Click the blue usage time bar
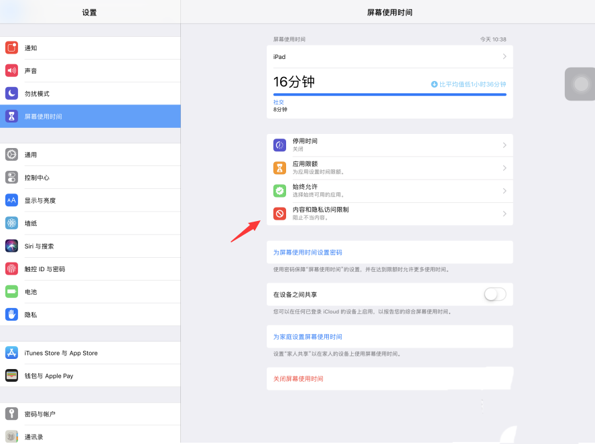The height and width of the screenshot is (444, 595). click(x=390, y=94)
